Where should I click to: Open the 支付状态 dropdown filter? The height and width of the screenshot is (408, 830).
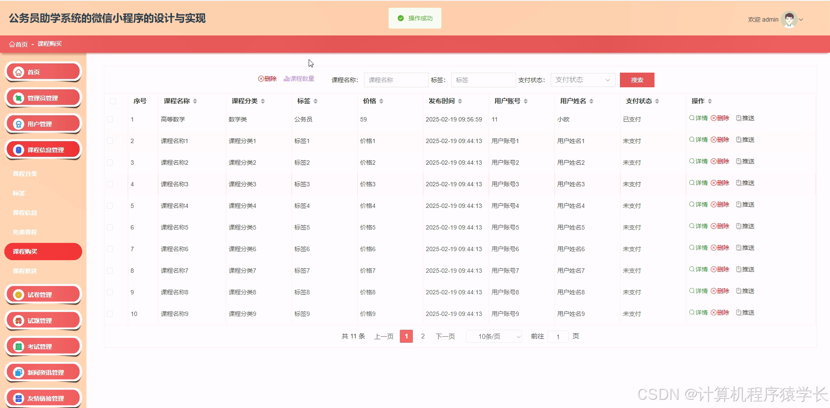click(583, 80)
